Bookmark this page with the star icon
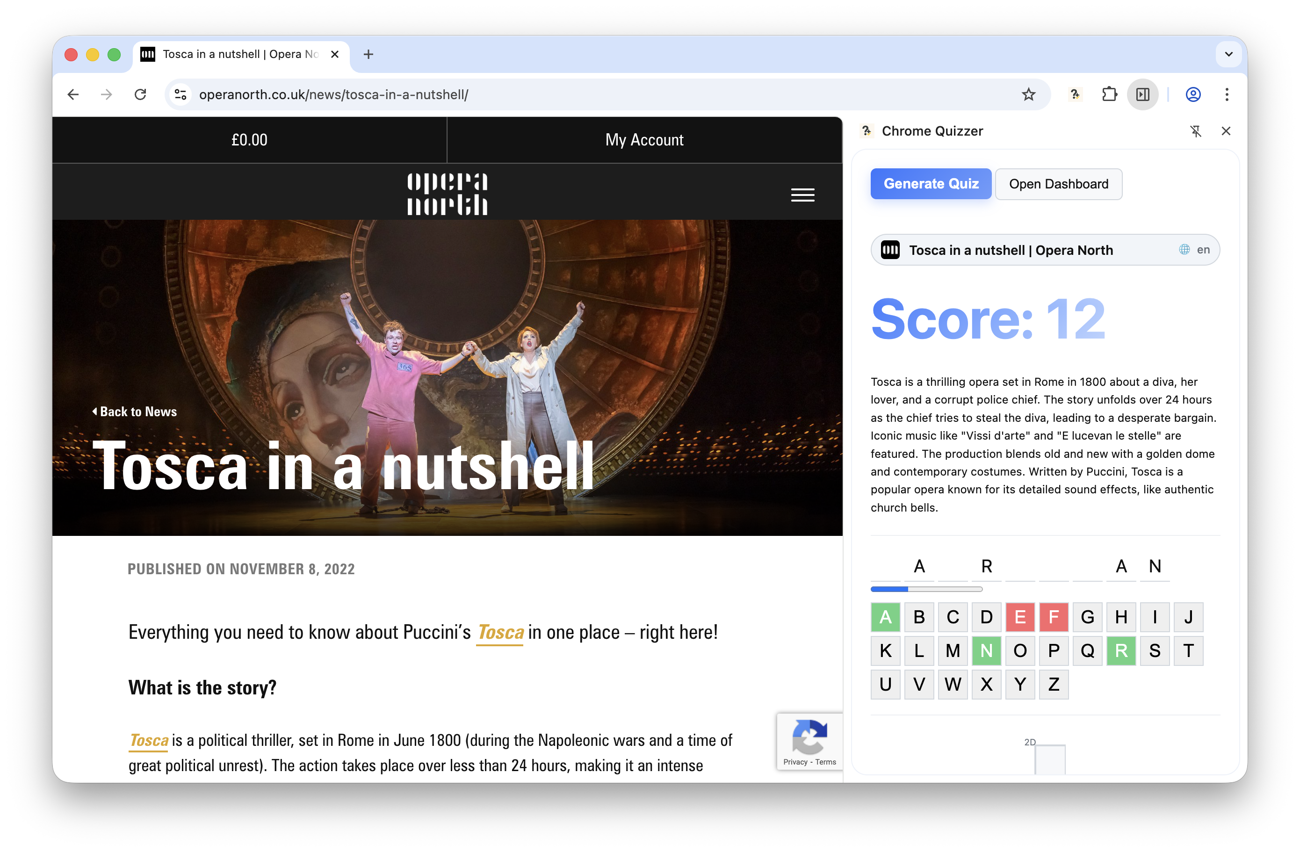The width and height of the screenshot is (1300, 852). [x=1028, y=94]
